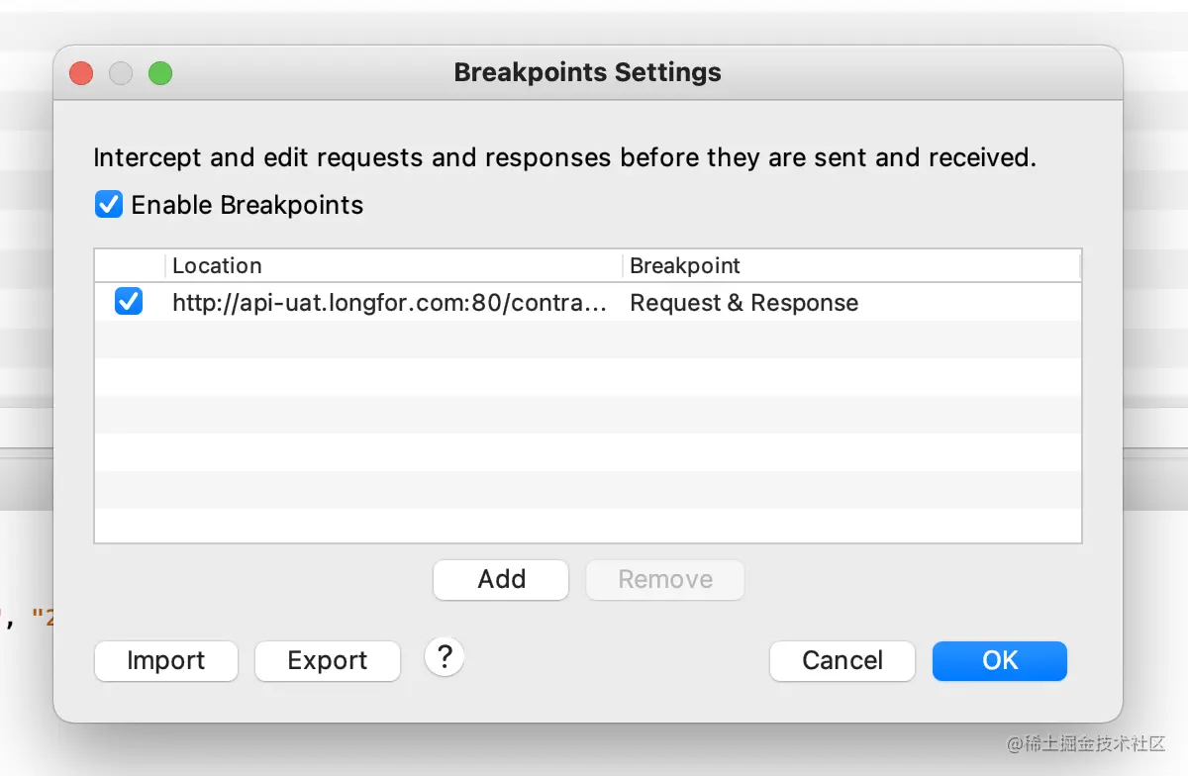Image resolution: width=1188 pixels, height=776 pixels.
Task: Click the Request & Response cell
Action: click(x=744, y=303)
